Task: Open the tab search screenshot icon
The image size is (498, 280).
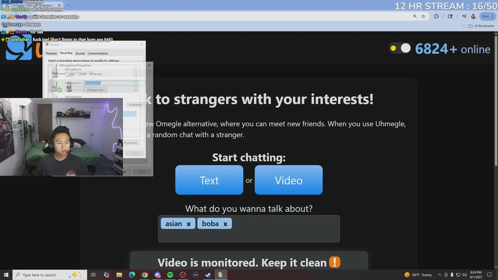Action: (450, 16)
